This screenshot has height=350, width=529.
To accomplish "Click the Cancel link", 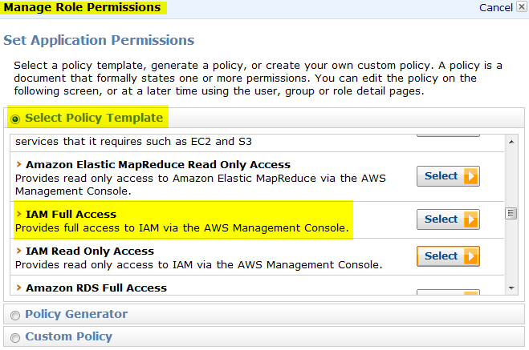I will coord(495,7).
